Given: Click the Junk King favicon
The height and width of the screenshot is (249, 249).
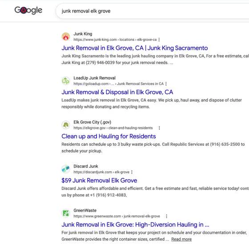Looking at the screenshot, I should [66, 36].
